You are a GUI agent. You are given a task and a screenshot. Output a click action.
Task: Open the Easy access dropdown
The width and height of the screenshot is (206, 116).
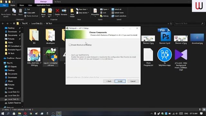point(83,13)
